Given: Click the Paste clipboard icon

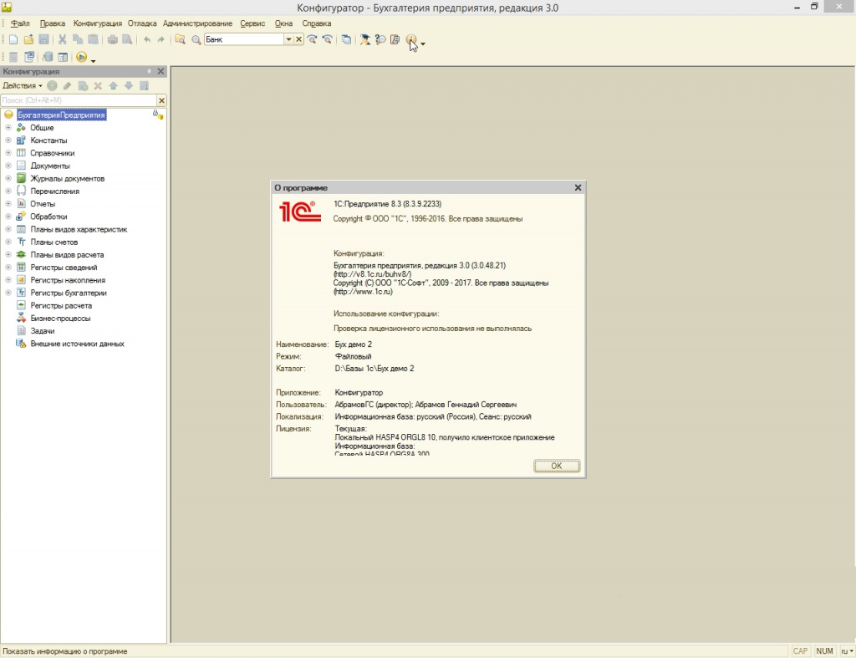Looking at the screenshot, I should (x=94, y=40).
